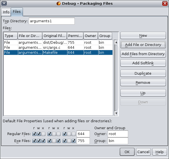This screenshot has height=159, width=169.
Task: Click the Owner column header
Action: pyautogui.click(x=91, y=36)
